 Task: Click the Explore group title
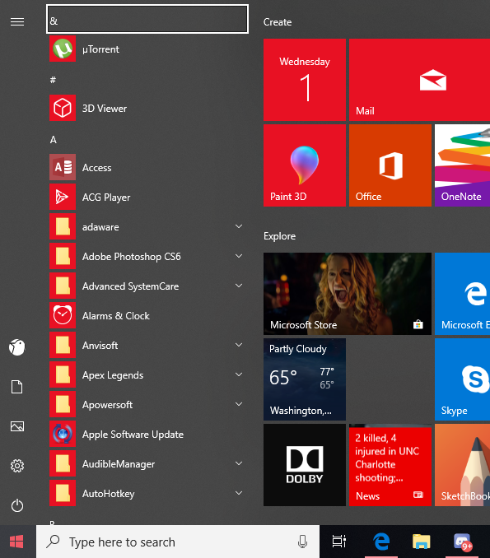point(279,236)
